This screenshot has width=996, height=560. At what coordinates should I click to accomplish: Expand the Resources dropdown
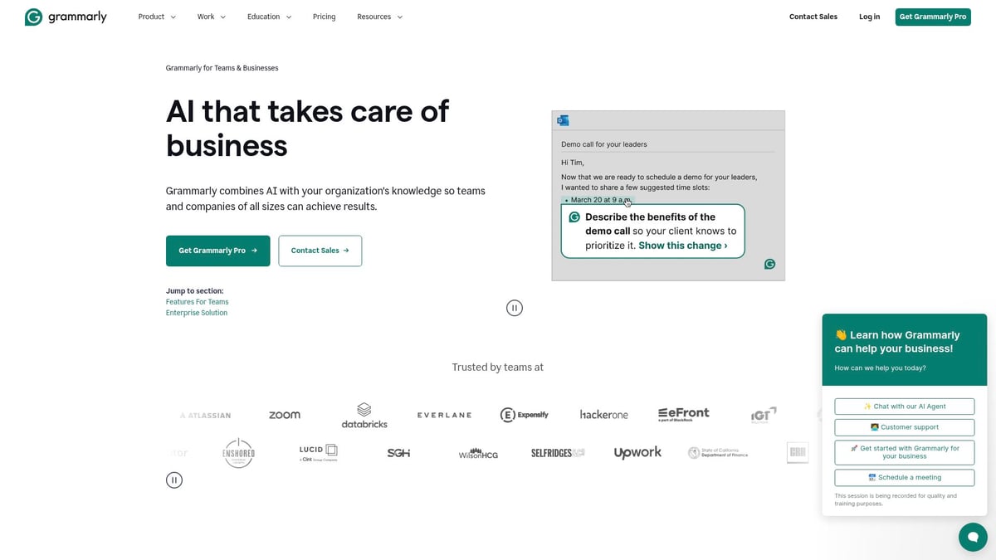[379, 16]
